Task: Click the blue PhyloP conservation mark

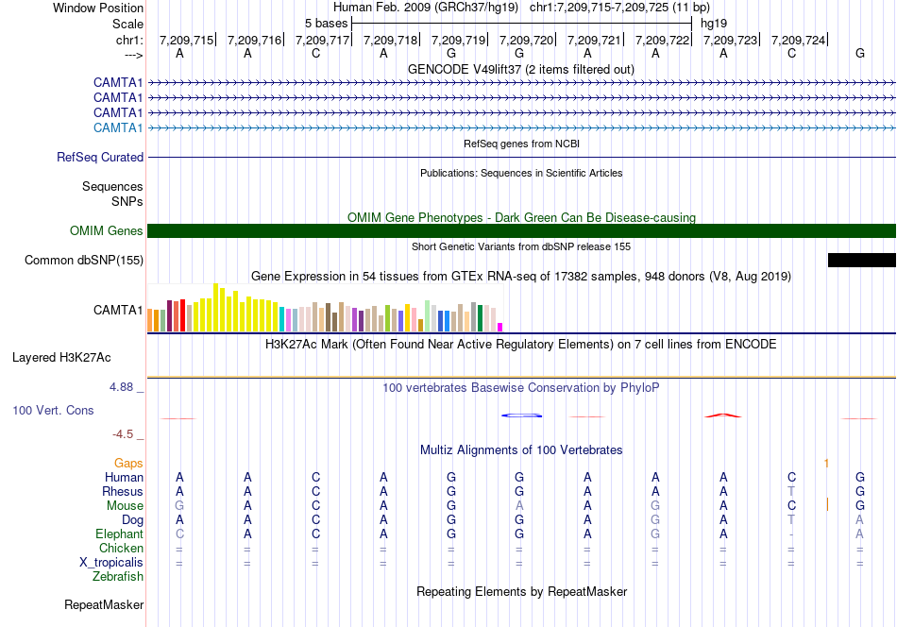Action: click(522, 415)
